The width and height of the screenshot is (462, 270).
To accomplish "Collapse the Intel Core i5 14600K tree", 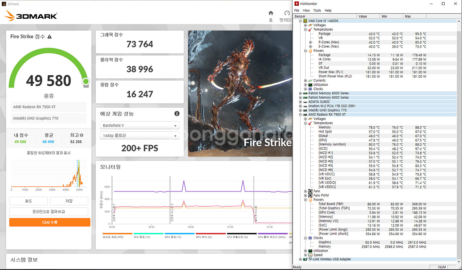I will tap(301, 21).
